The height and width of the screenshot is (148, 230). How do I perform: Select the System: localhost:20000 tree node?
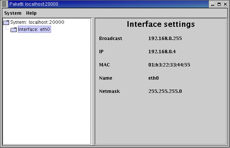click(37, 22)
